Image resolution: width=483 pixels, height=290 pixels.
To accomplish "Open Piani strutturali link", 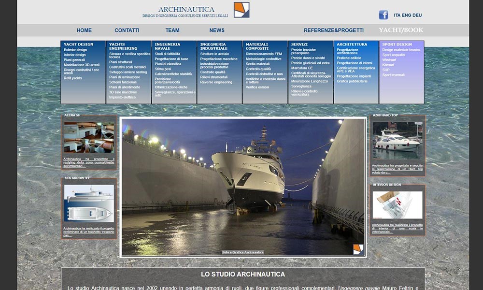I will pos(121,62).
